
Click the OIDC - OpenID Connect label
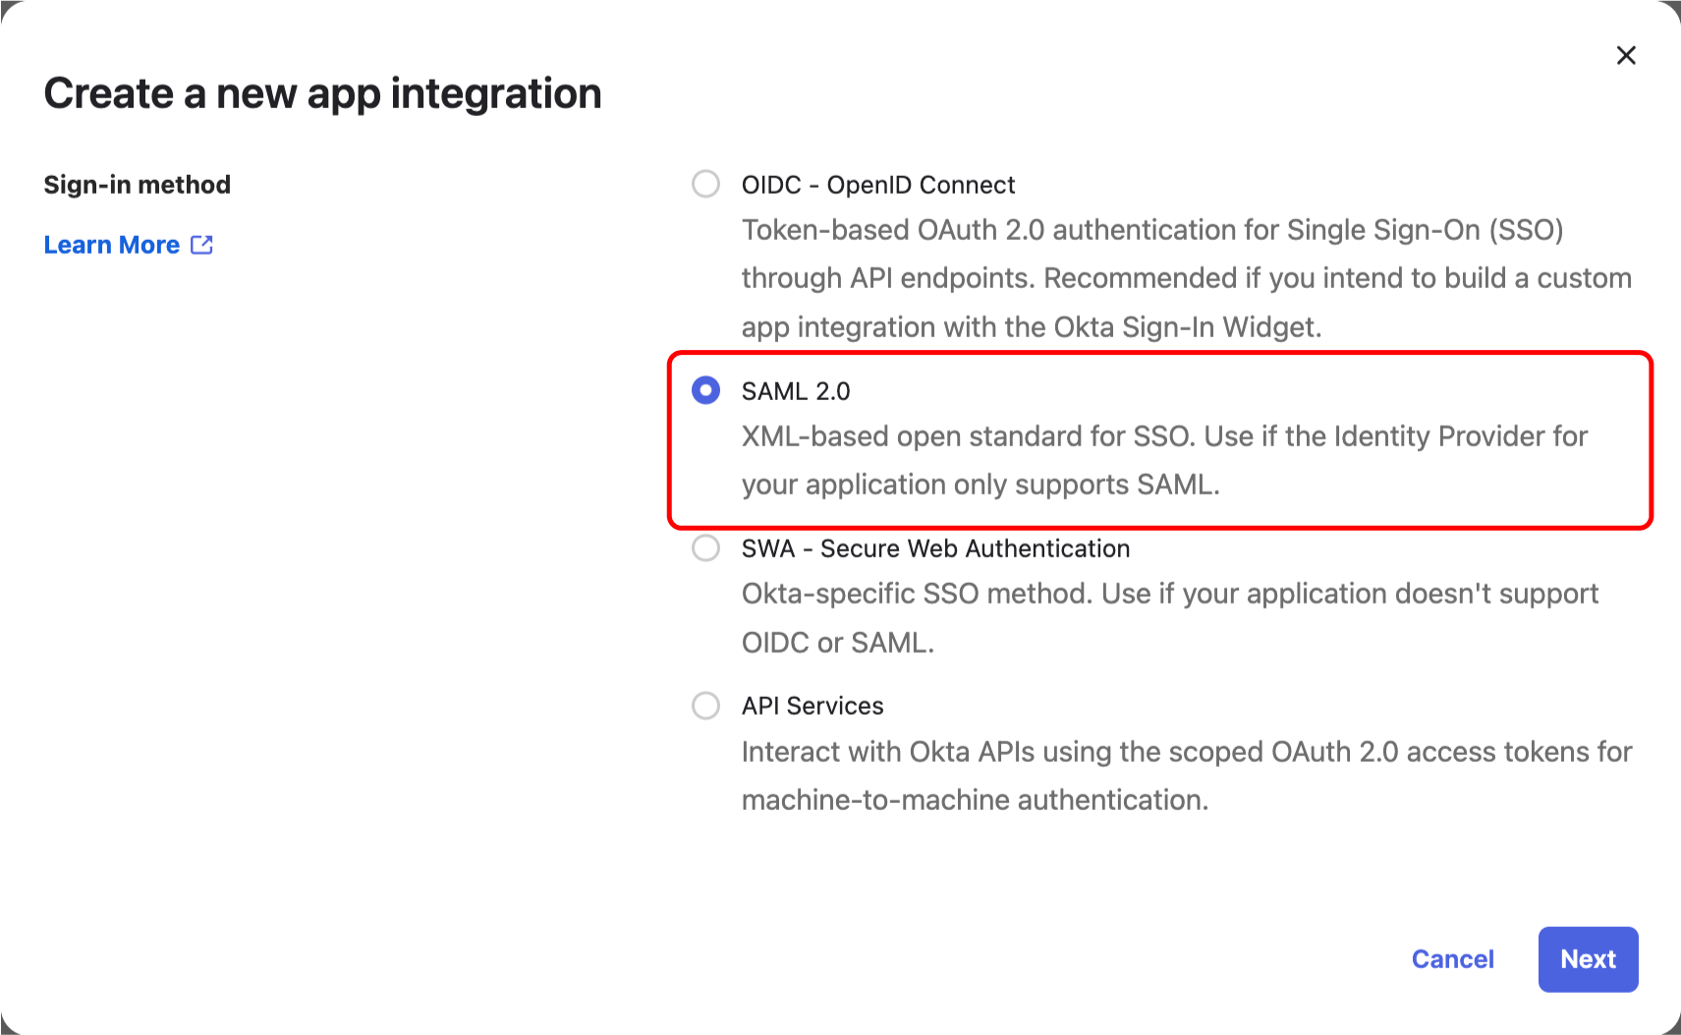coord(878,185)
